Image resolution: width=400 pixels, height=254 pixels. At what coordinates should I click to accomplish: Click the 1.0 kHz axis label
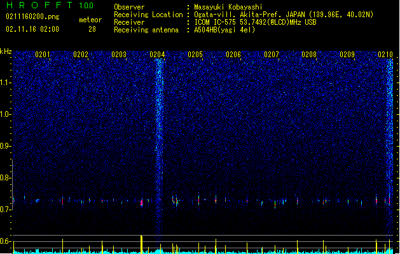click(6, 114)
